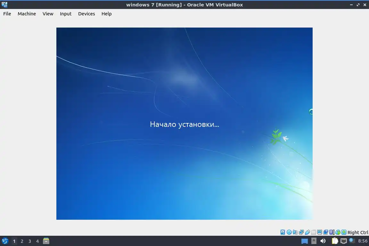Image resolution: width=369 pixels, height=246 pixels.
Task: Click the 'Начало установки...' text in the VM
Action: pos(184,124)
